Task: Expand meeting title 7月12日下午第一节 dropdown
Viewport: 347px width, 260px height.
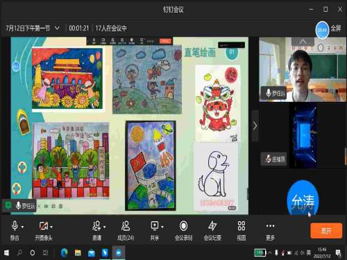Action: [57, 28]
